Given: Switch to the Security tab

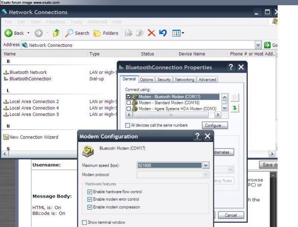Looking at the screenshot, I should (164, 80).
